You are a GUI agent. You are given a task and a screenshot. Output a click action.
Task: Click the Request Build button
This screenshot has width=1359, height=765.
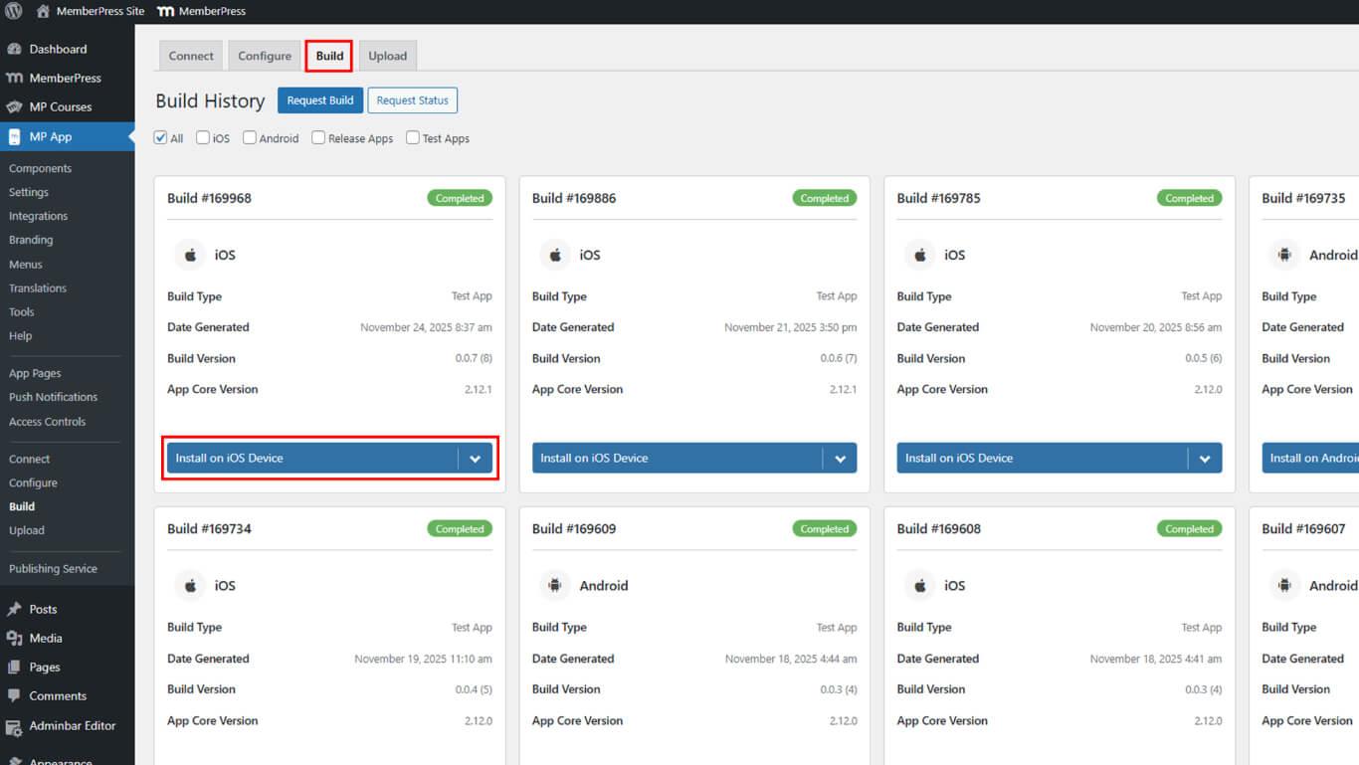pyautogui.click(x=320, y=100)
